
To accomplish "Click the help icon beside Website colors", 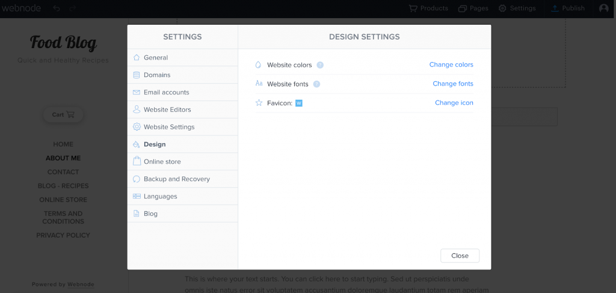I will (320, 65).
